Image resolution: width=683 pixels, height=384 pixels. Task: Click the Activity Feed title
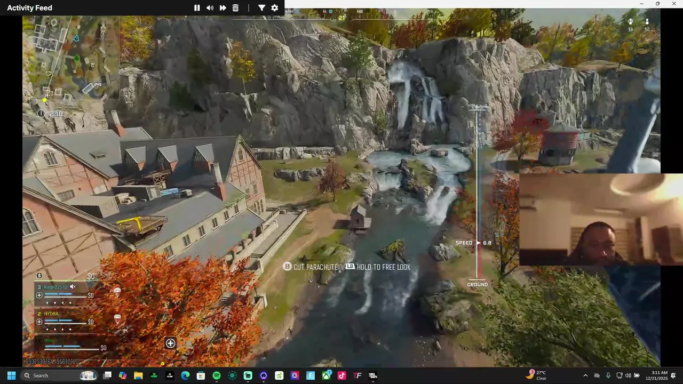(29, 8)
